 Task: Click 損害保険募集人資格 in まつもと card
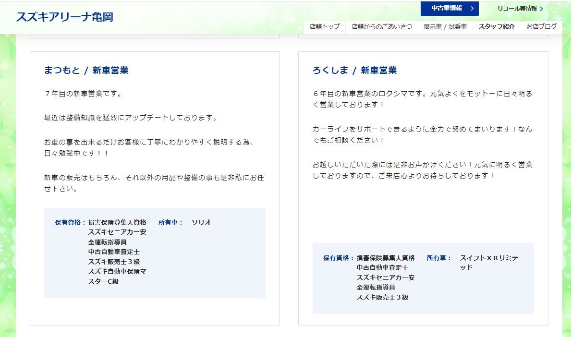(x=117, y=222)
